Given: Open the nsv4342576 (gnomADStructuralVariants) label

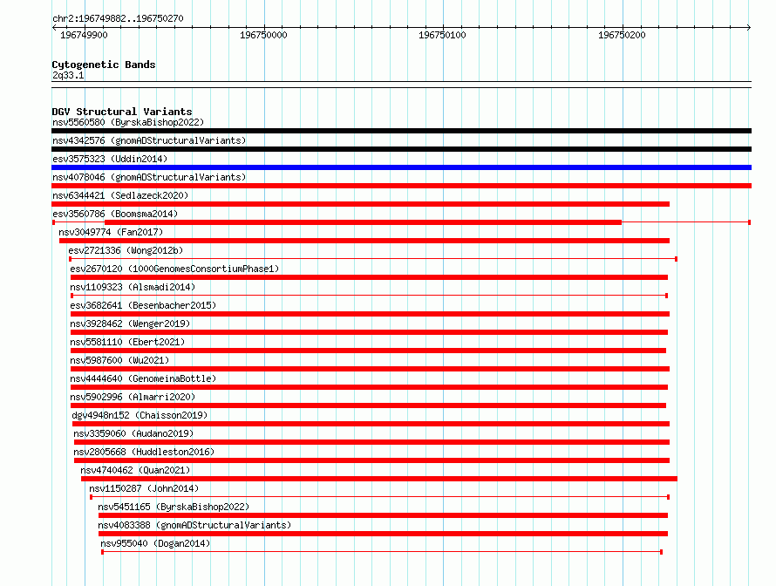Looking at the screenshot, I should 149,140.
